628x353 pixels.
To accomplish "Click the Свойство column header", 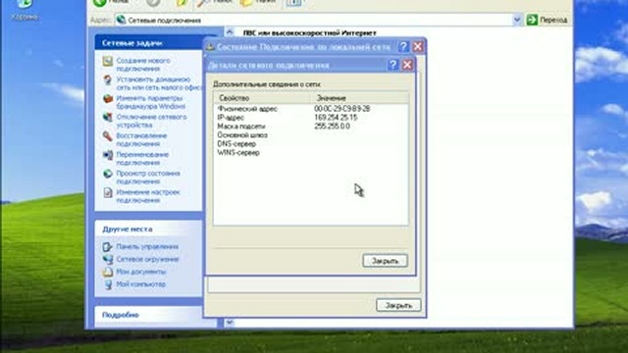I will 262,98.
